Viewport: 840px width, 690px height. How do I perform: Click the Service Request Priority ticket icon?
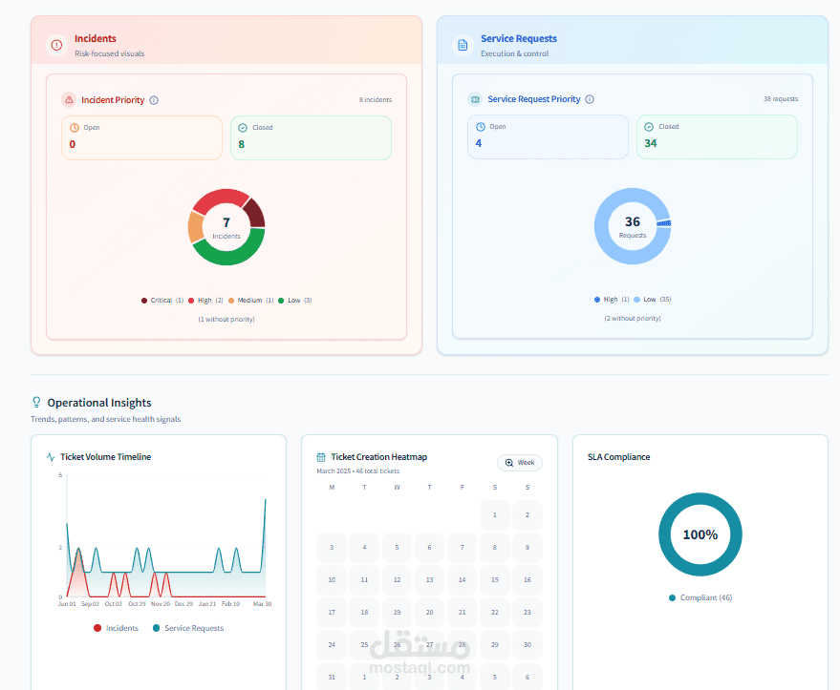475,99
